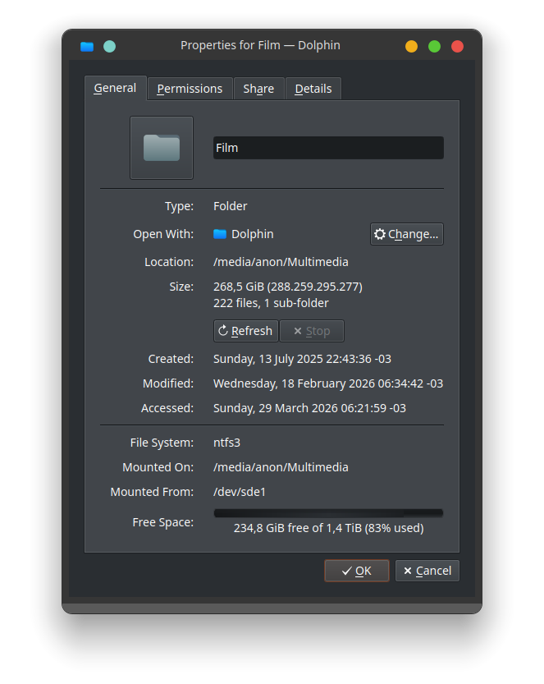This screenshot has width=544, height=684.
Task: Click the Mounted On path value
Action: tap(281, 468)
